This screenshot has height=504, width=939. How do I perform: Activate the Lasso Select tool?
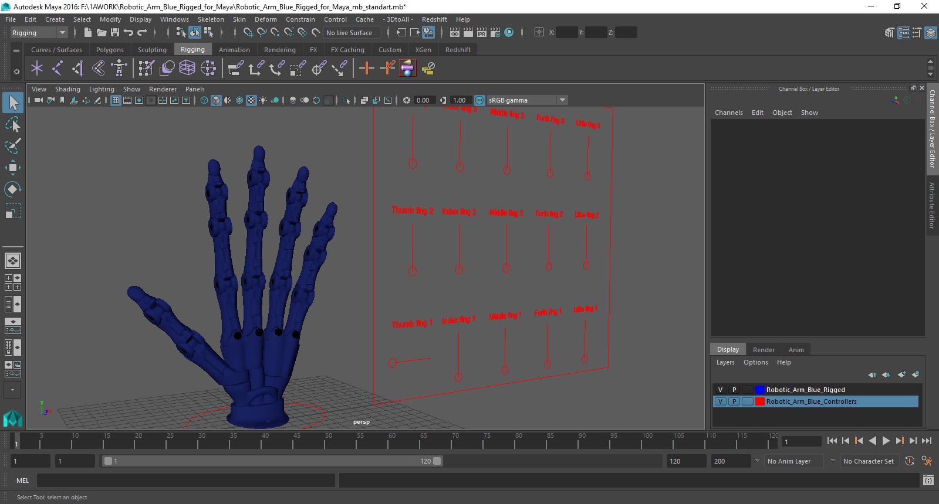point(13,125)
